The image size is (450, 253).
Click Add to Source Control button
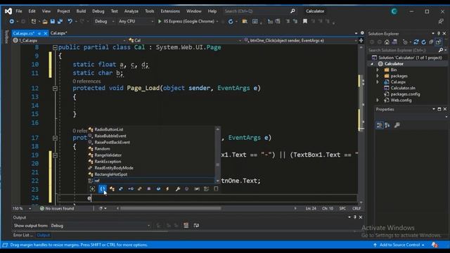(399, 245)
